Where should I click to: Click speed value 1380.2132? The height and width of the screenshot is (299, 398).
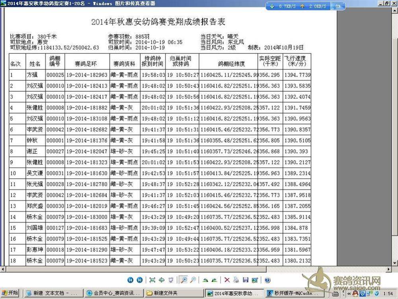pyautogui.click(x=297, y=261)
